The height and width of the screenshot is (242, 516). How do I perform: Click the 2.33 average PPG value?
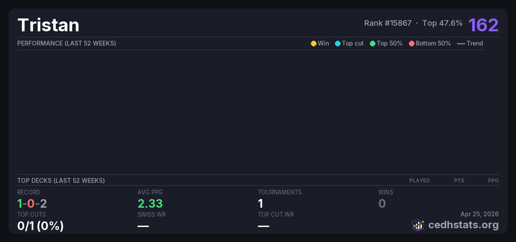click(150, 203)
